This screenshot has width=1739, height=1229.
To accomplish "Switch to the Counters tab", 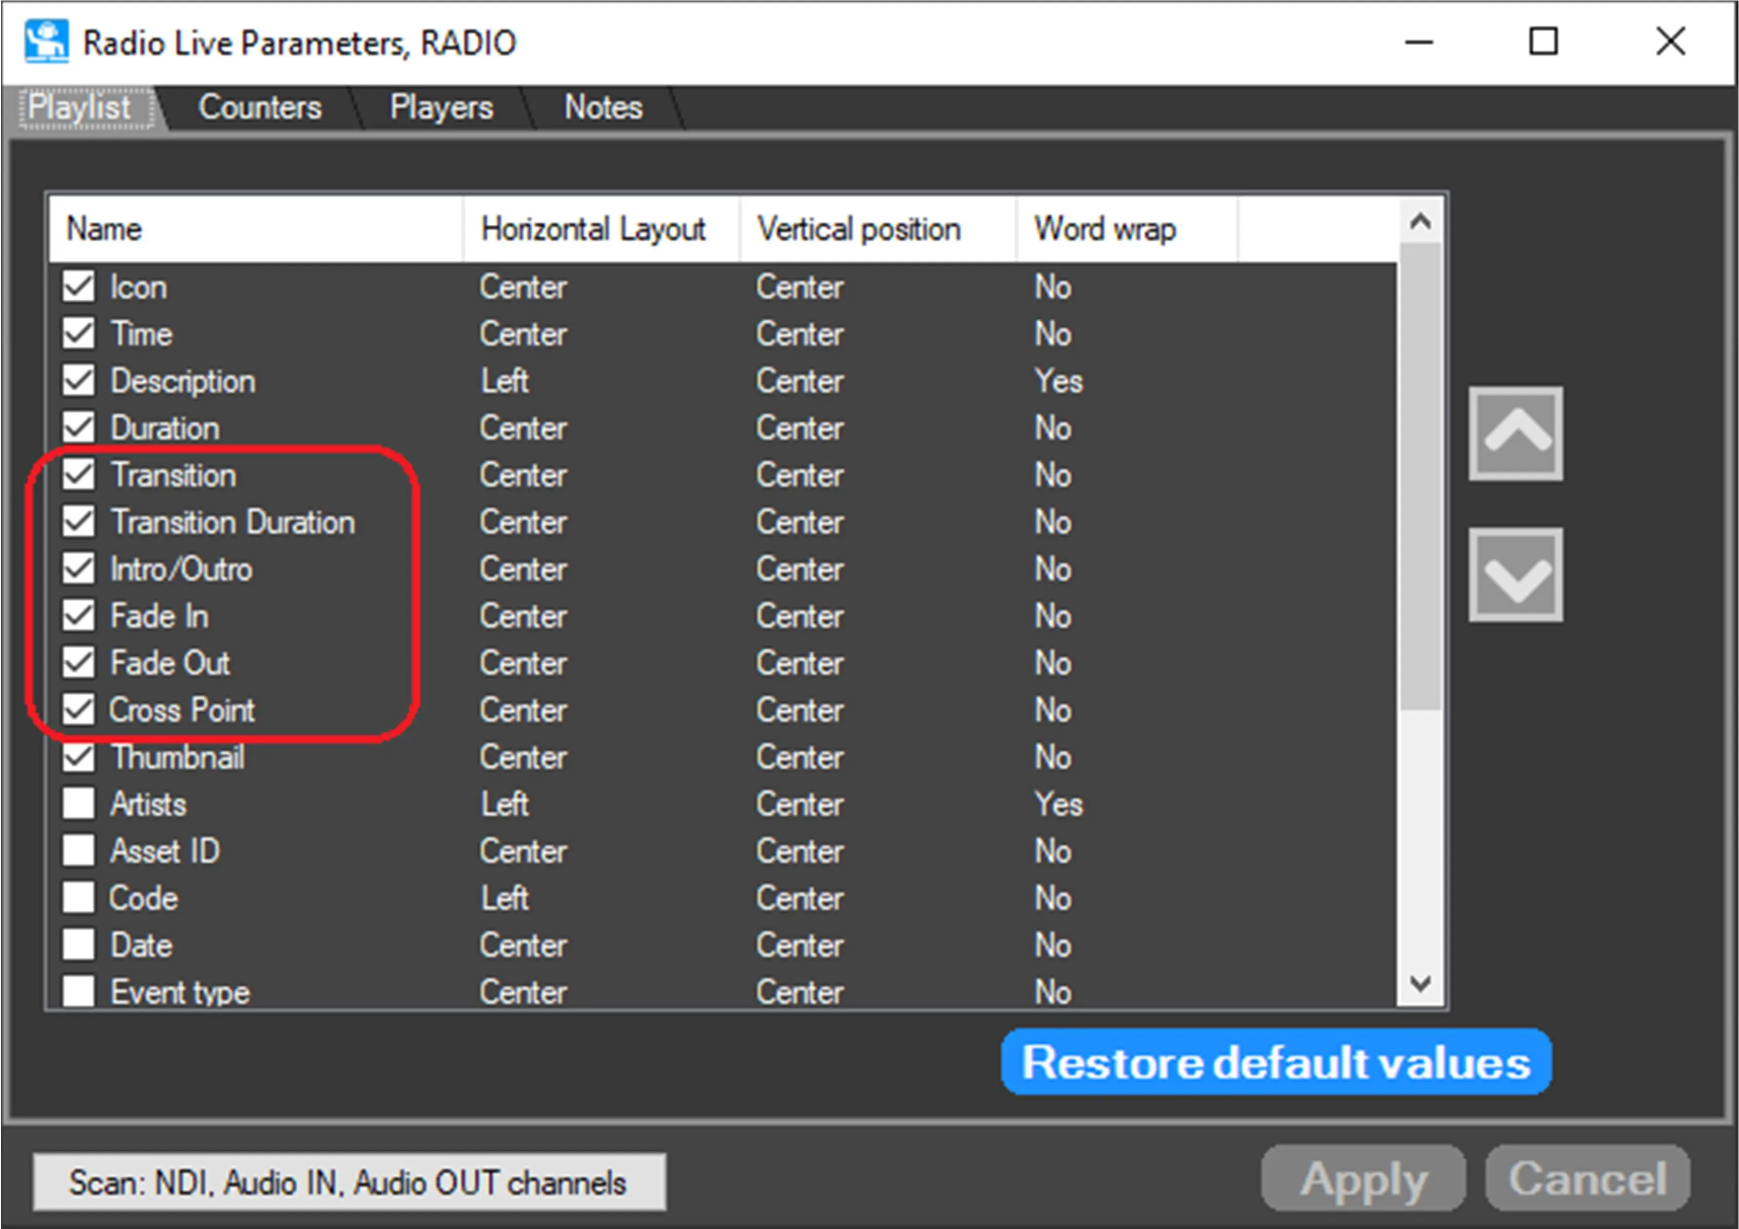I will (260, 108).
